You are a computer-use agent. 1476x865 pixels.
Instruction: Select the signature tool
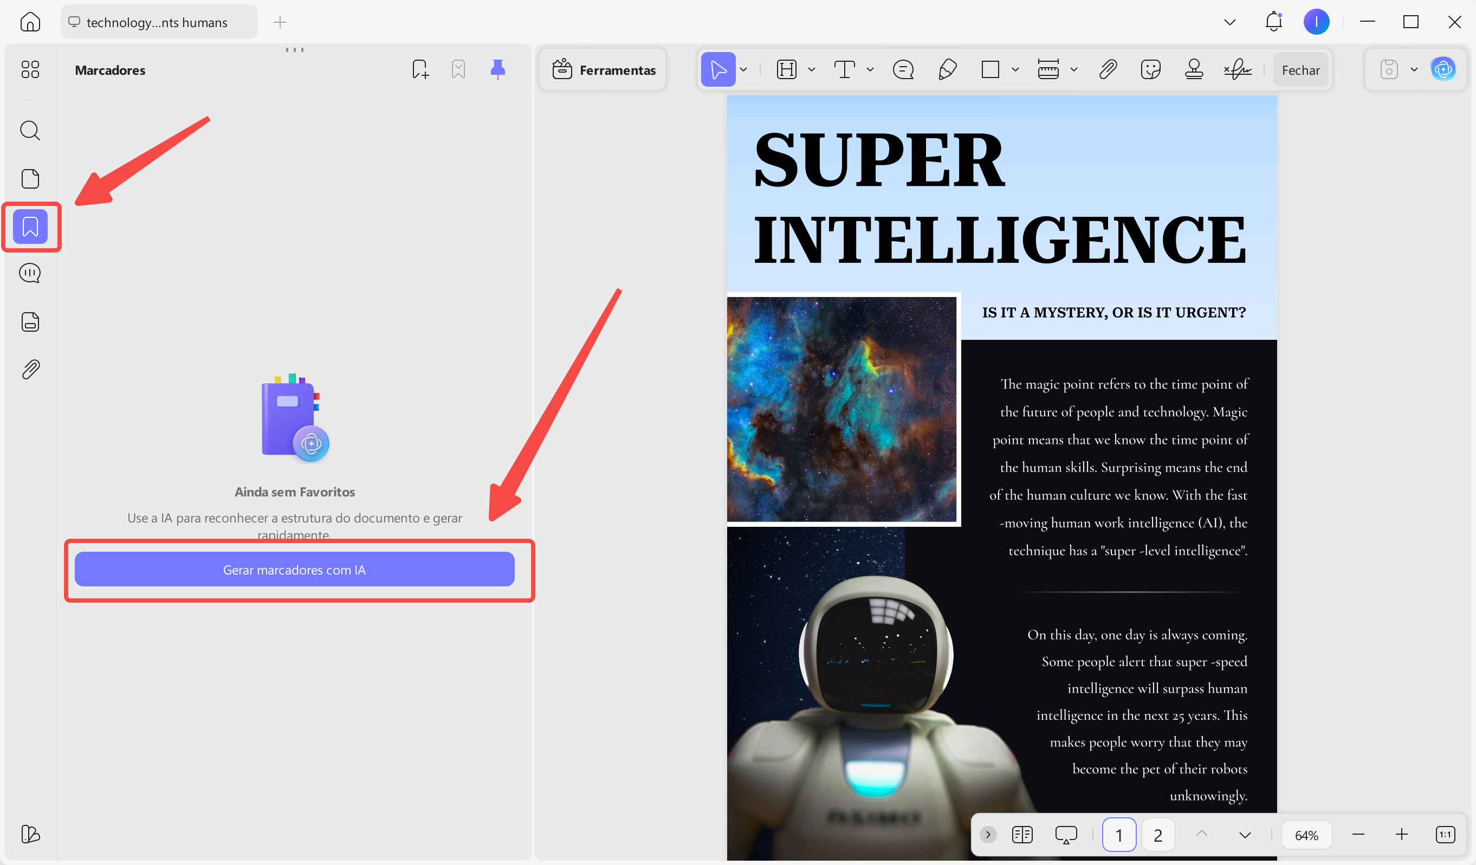(x=1238, y=69)
